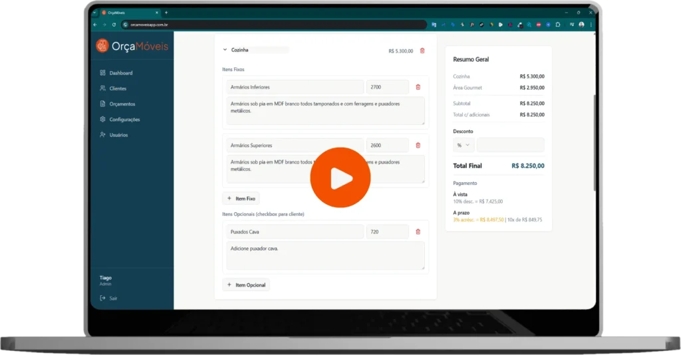Remove the Armários Superiores item via trash icon
This screenshot has width=681, height=355.
click(x=418, y=145)
